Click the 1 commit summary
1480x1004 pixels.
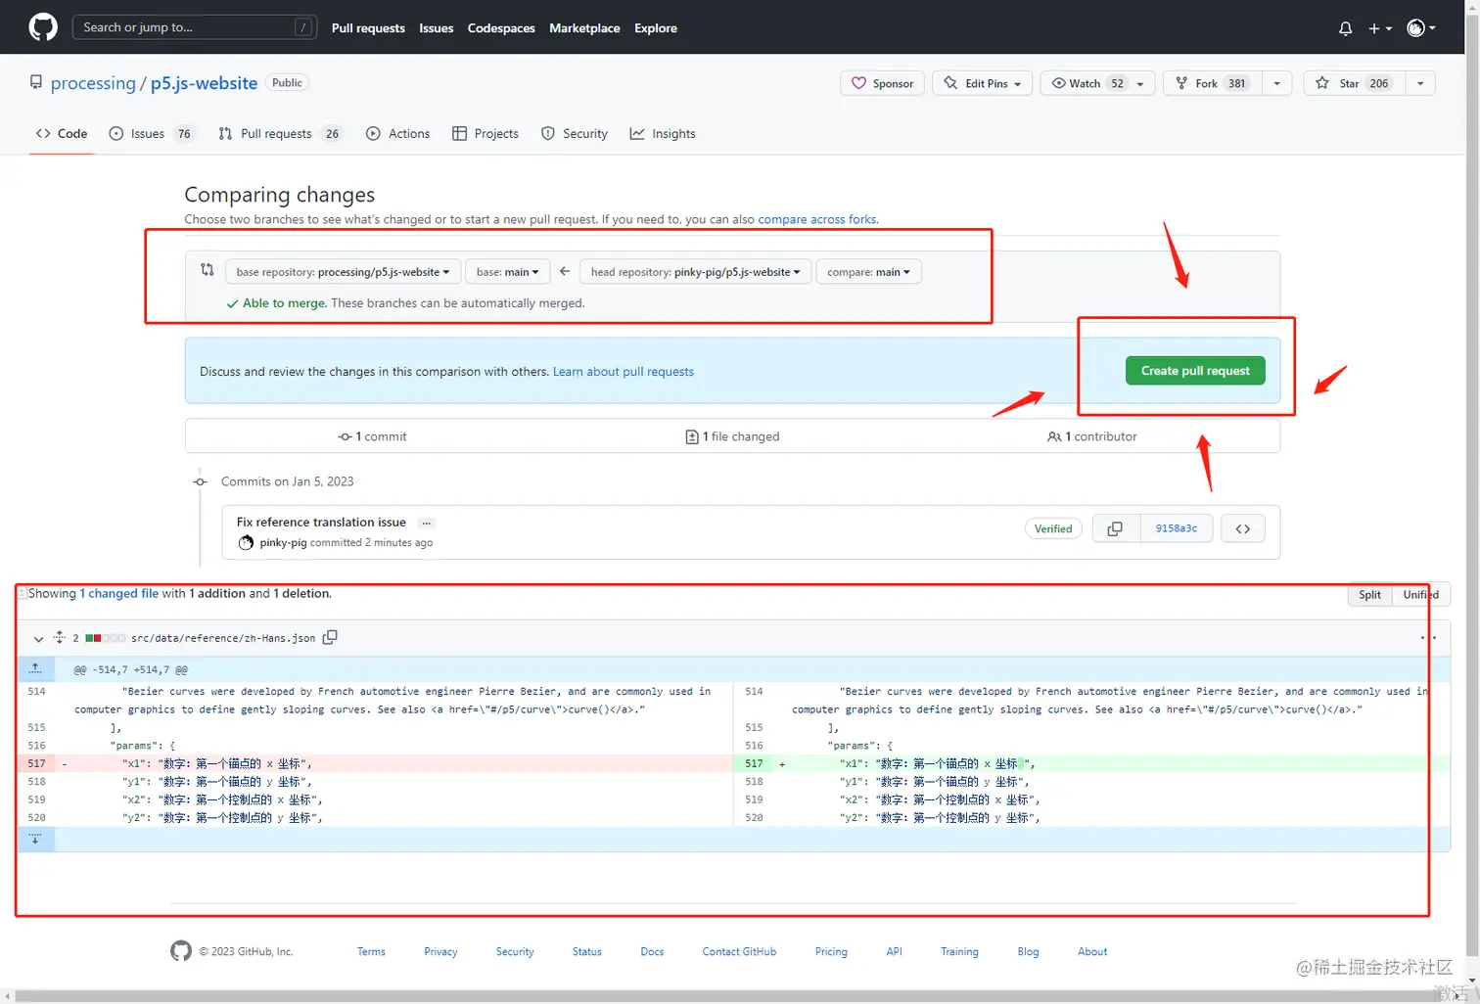372,436
